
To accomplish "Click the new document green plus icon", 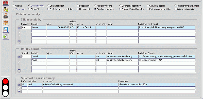I will [x=6, y=36].
